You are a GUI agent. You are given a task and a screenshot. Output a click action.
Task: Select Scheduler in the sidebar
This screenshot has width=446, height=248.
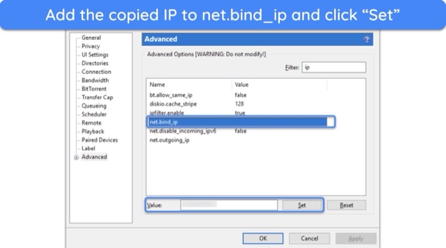tap(94, 114)
